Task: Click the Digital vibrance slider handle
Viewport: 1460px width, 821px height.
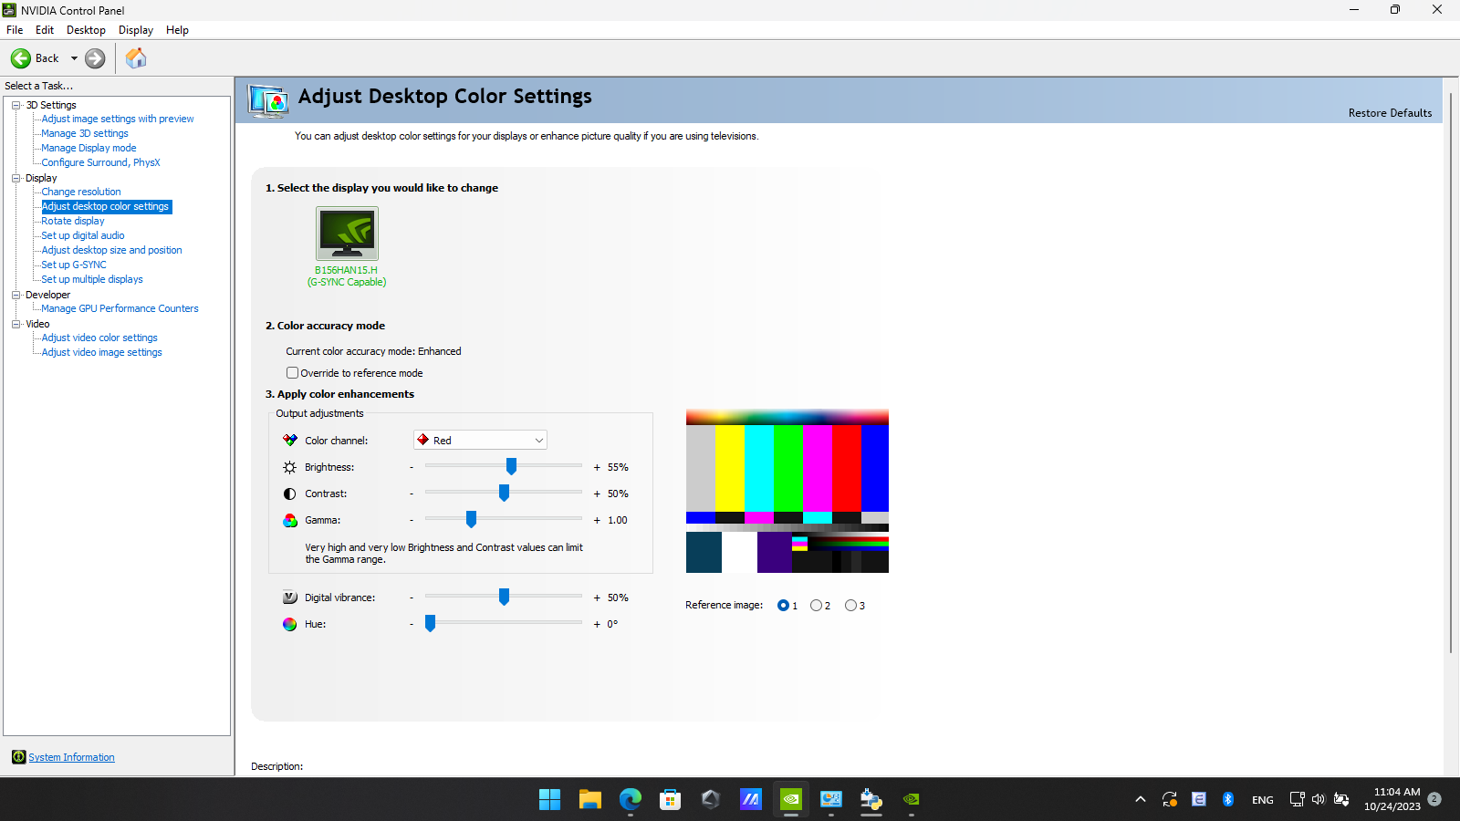Action: point(504,598)
